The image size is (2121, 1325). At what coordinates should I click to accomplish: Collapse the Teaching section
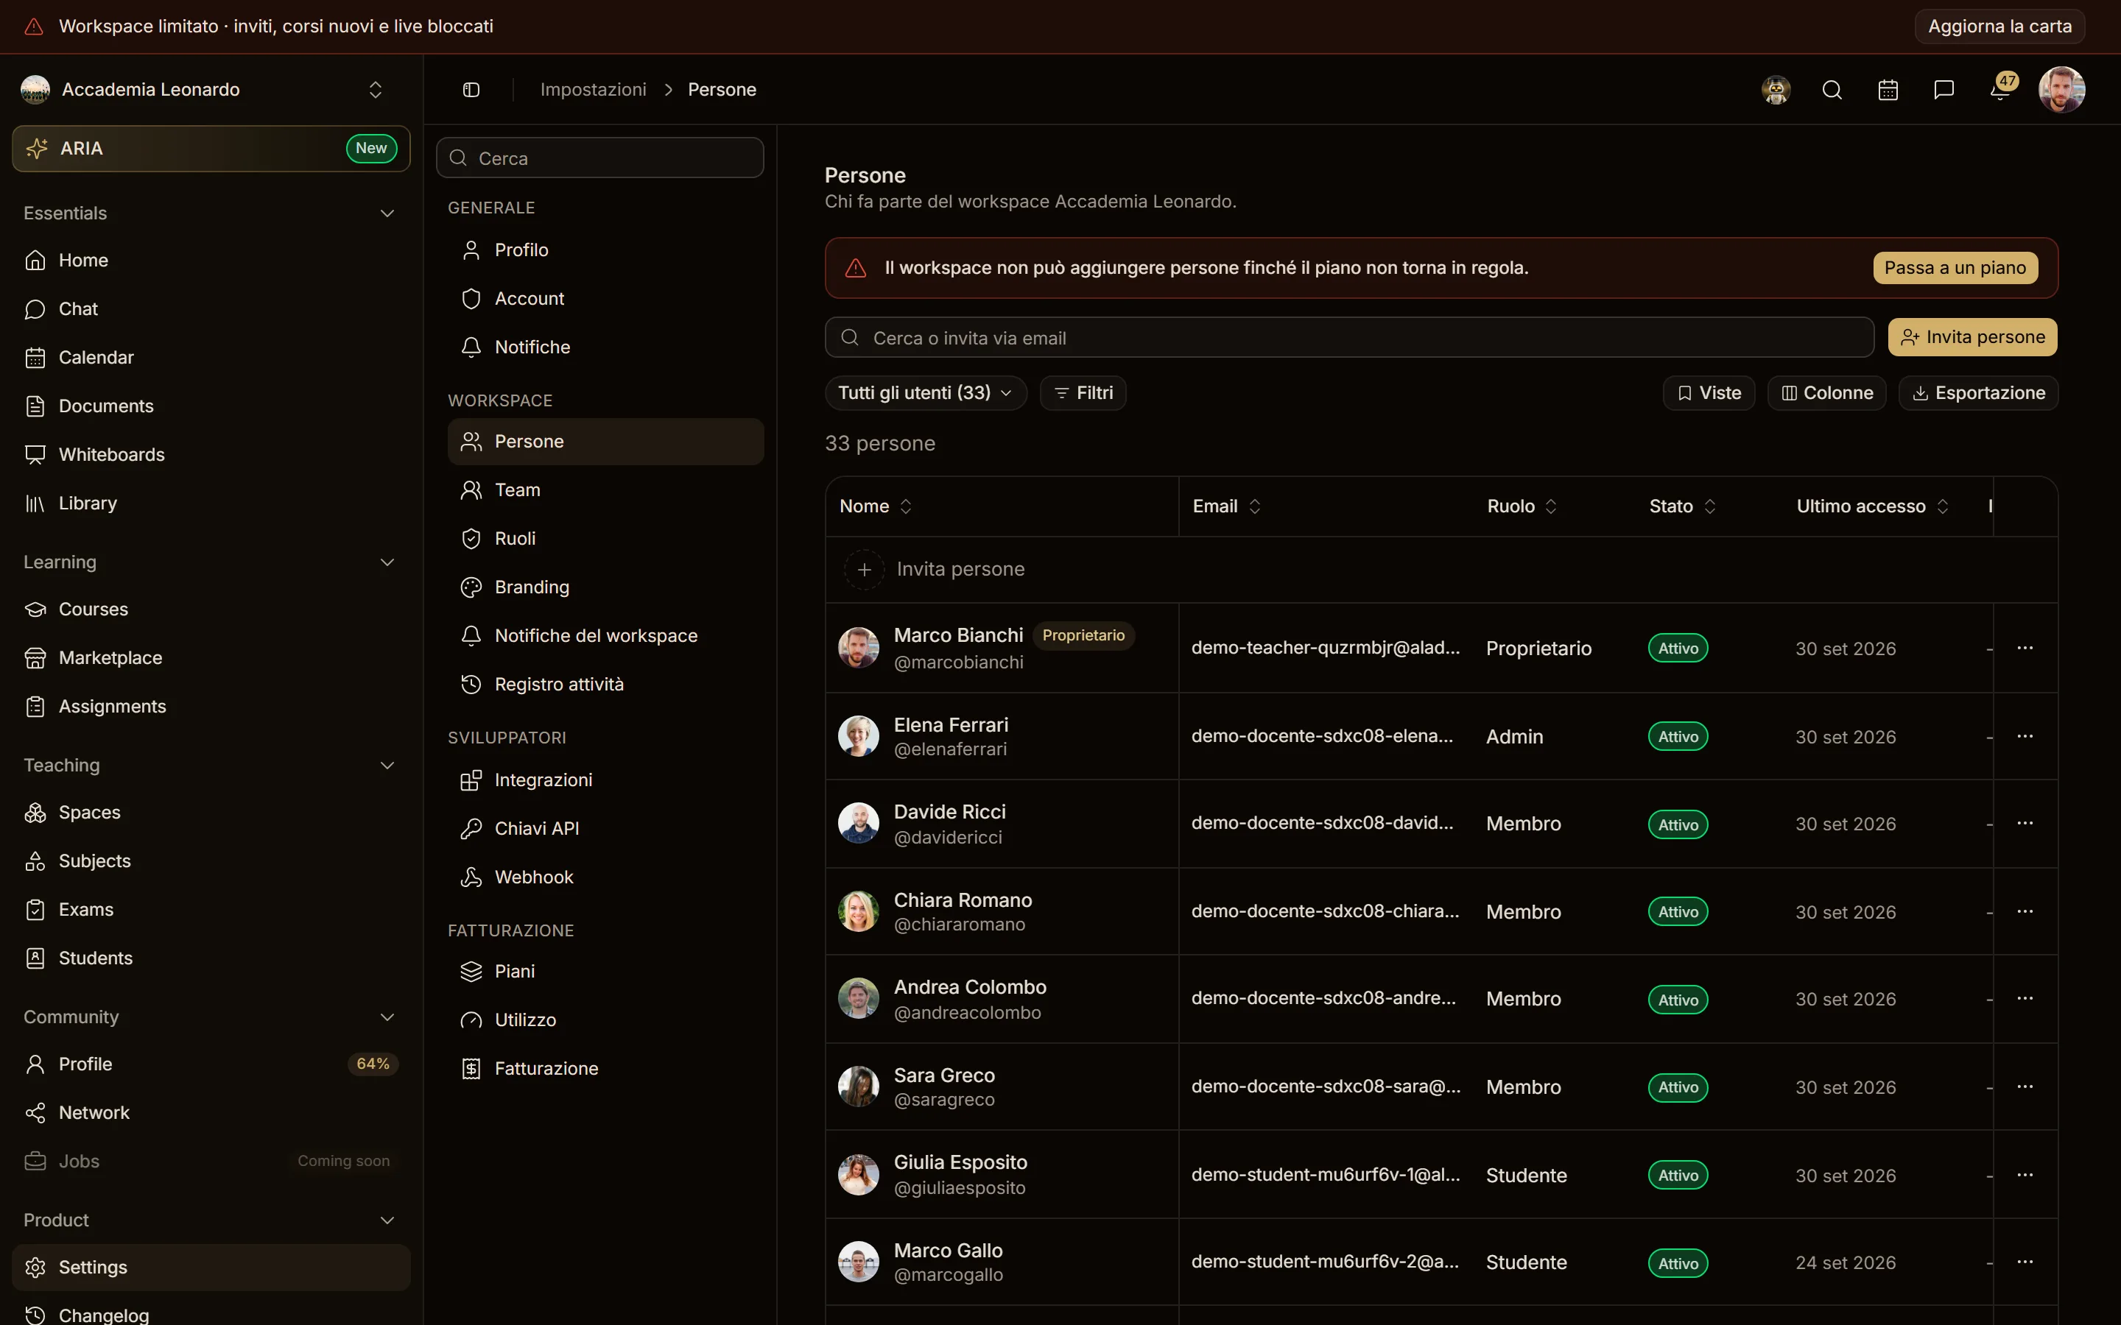pos(387,765)
